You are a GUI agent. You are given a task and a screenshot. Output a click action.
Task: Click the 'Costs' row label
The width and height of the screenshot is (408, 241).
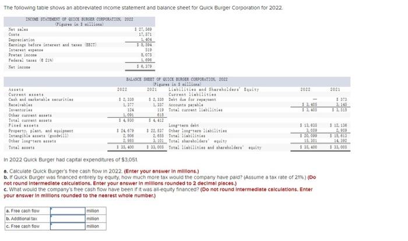coord(14,34)
